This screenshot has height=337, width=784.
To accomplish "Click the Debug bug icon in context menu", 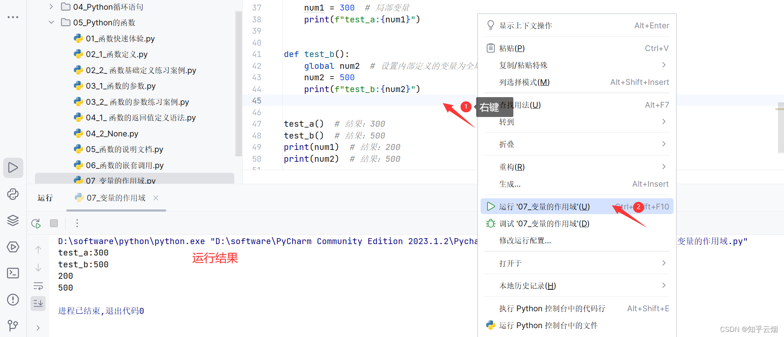I will pyautogui.click(x=491, y=223).
